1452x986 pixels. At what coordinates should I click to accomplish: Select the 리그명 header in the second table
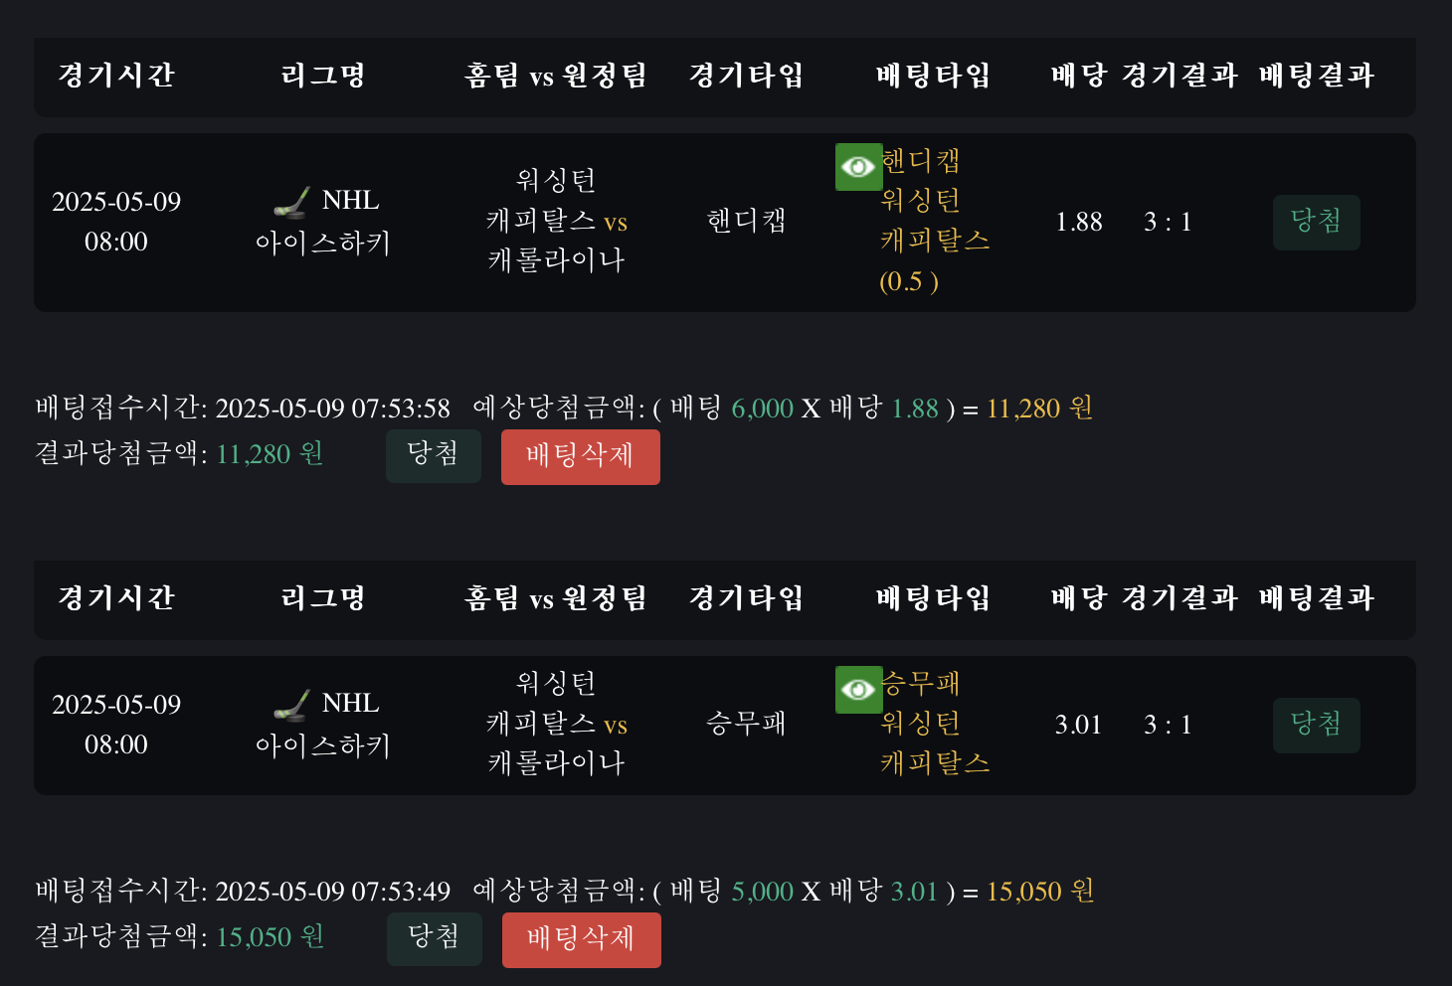point(323,598)
